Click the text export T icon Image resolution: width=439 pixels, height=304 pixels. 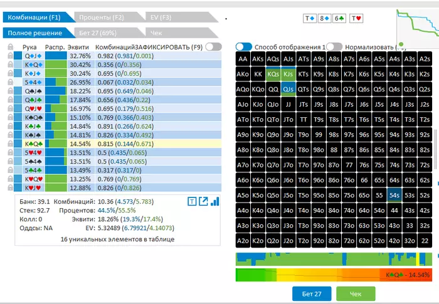pyautogui.click(x=192, y=201)
